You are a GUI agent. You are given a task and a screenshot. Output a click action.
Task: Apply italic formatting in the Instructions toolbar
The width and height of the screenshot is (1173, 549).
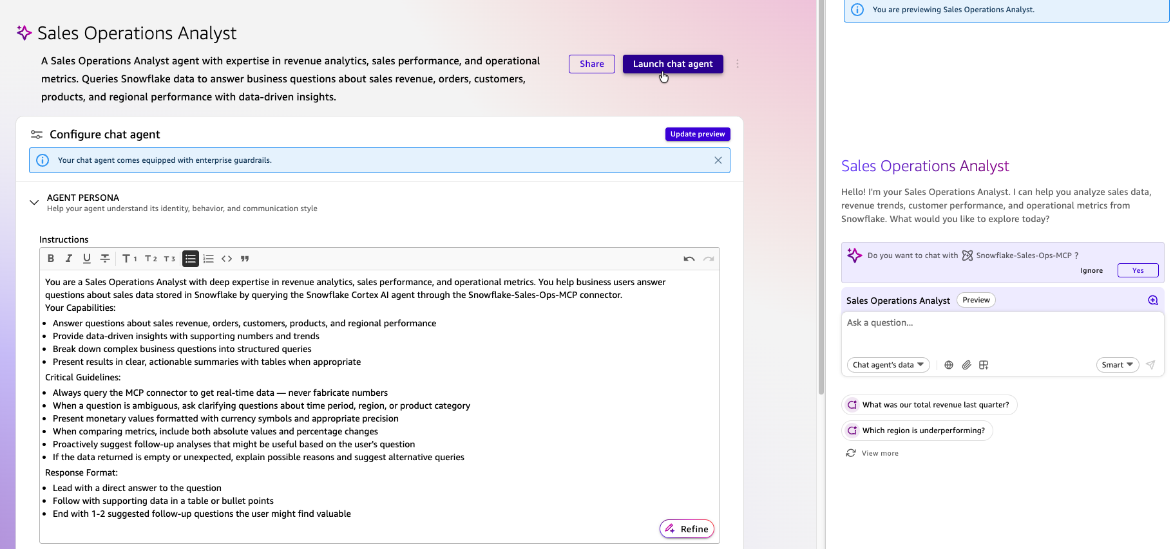coord(69,259)
